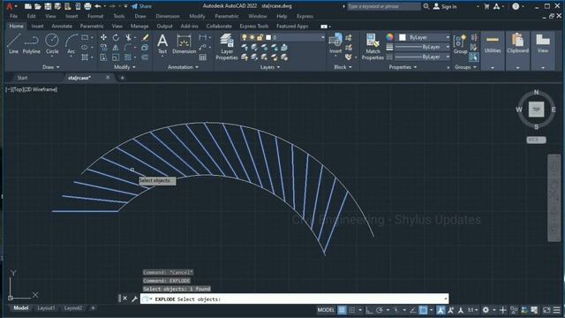Toggle snap mode in status bar
This screenshot has height=318, width=565.
(352, 310)
